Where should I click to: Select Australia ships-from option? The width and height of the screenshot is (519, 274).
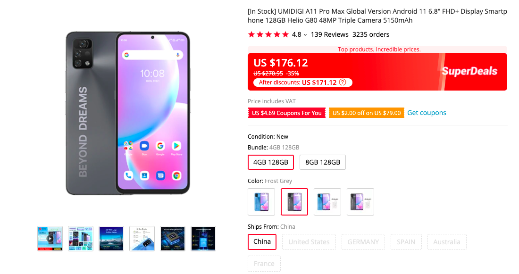(447, 241)
